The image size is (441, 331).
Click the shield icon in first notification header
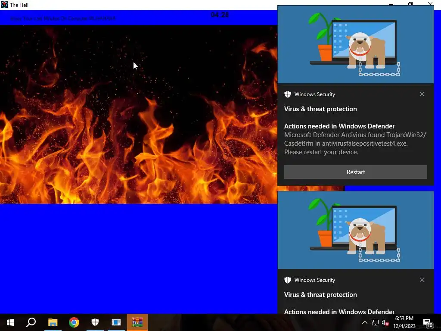(287, 94)
